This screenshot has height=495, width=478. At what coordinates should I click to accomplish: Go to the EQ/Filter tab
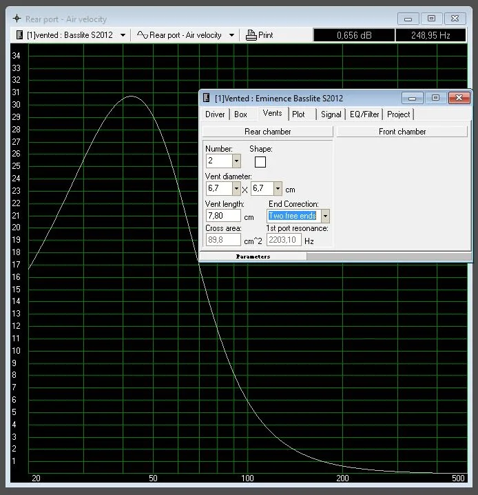[364, 114]
